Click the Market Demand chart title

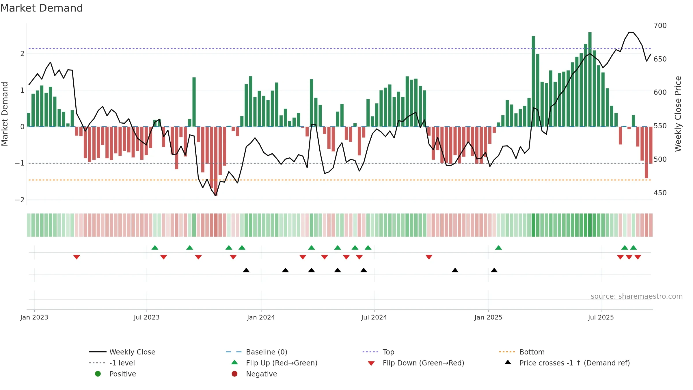(42, 8)
